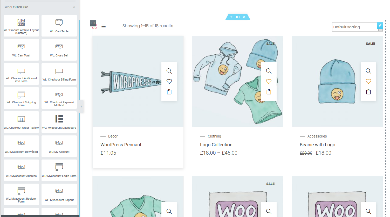Image resolution: width=390 pixels, height=217 pixels.
Task: Select WL: Checkout Order Review widget
Action: [21, 122]
